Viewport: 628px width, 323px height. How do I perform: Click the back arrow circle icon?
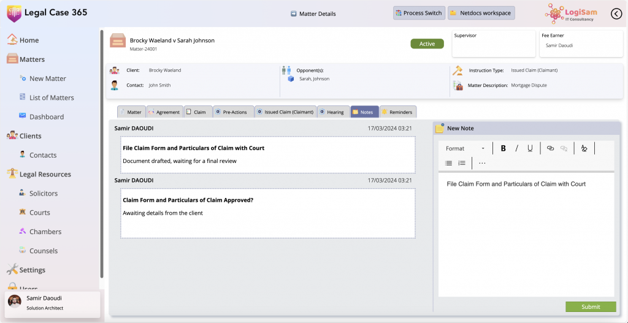[616, 13]
